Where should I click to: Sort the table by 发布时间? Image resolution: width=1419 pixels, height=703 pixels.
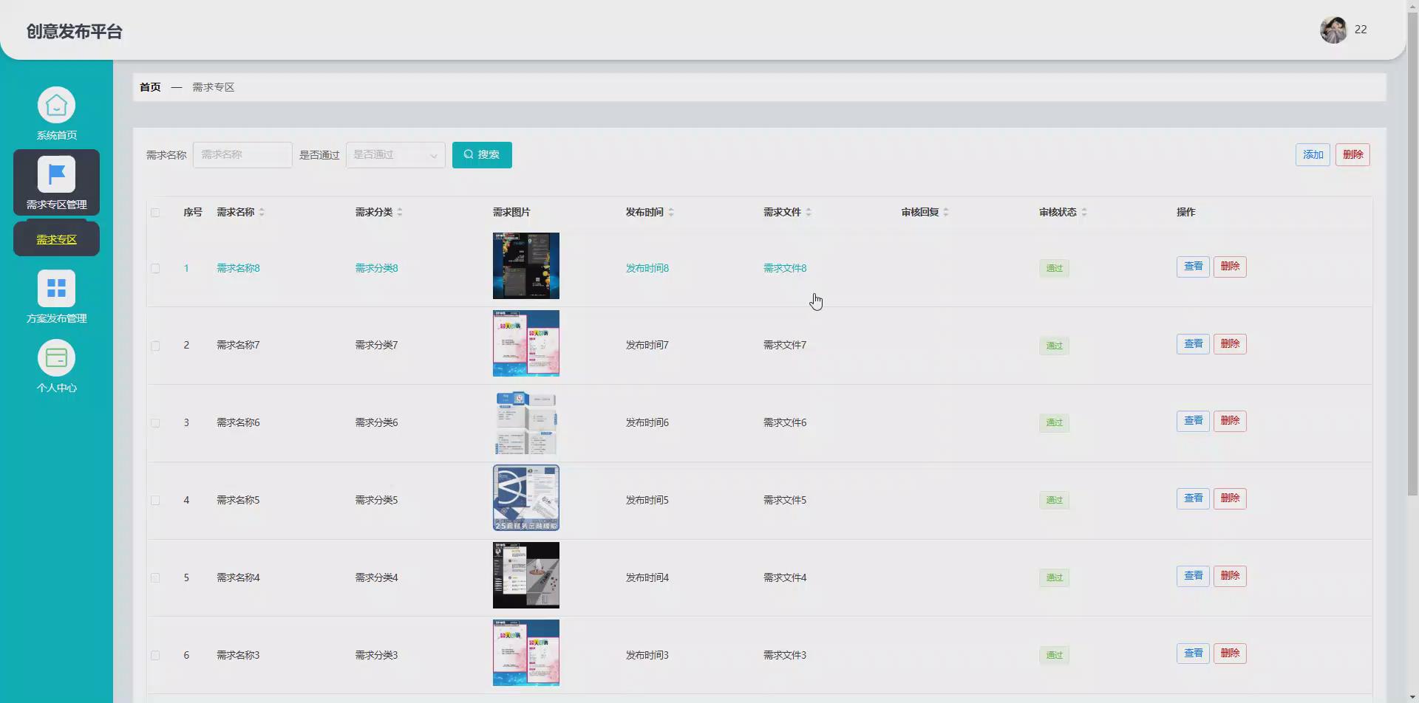671,212
